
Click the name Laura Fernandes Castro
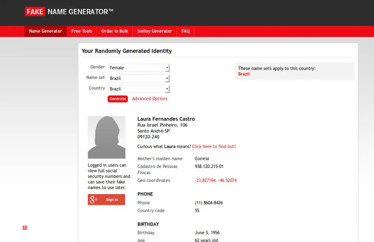(166, 119)
